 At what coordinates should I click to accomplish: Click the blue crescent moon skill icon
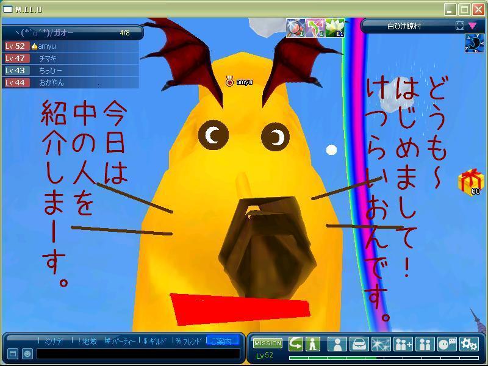[x=475, y=43]
